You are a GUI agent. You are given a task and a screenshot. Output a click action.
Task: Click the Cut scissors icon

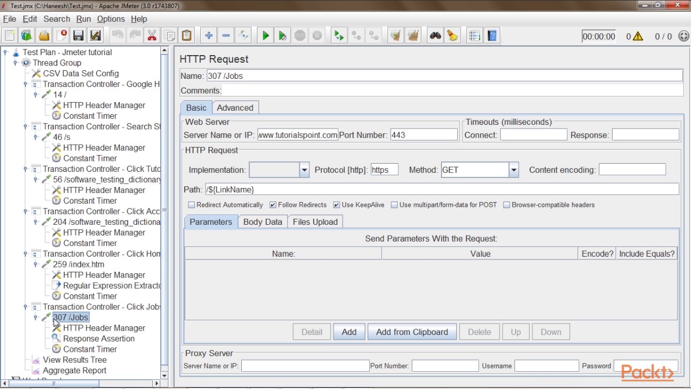pos(152,36)
